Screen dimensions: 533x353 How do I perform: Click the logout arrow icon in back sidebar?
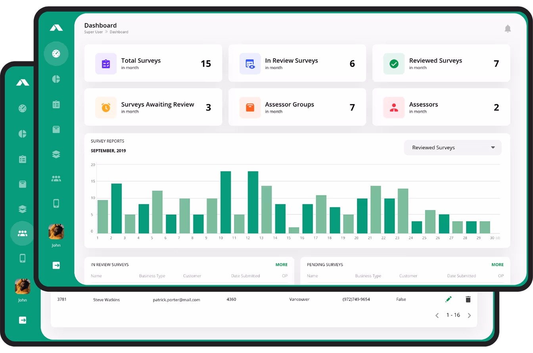23,320
